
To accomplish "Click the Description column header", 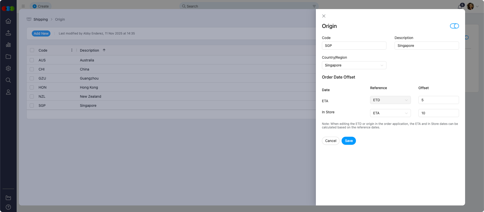I will tap(89, 50).
